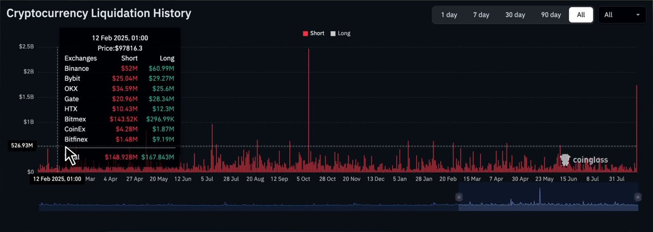Click the 20 Nov x-axis date
This screenshot has height=232, width=653.
tap(352, 179)
